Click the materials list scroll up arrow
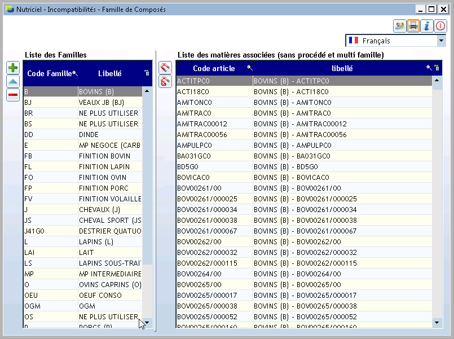Image resolution: width=454 pixels, height=339 pixels. point(437,80)
